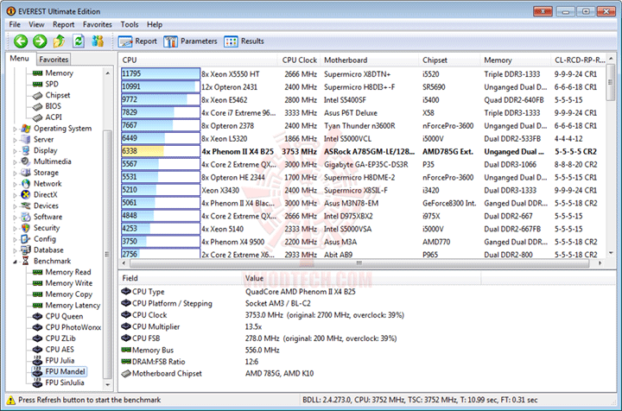The image size is (622, 411).
Task: Collapse the Benchmark tree node
Action: (x=15, y=262)
